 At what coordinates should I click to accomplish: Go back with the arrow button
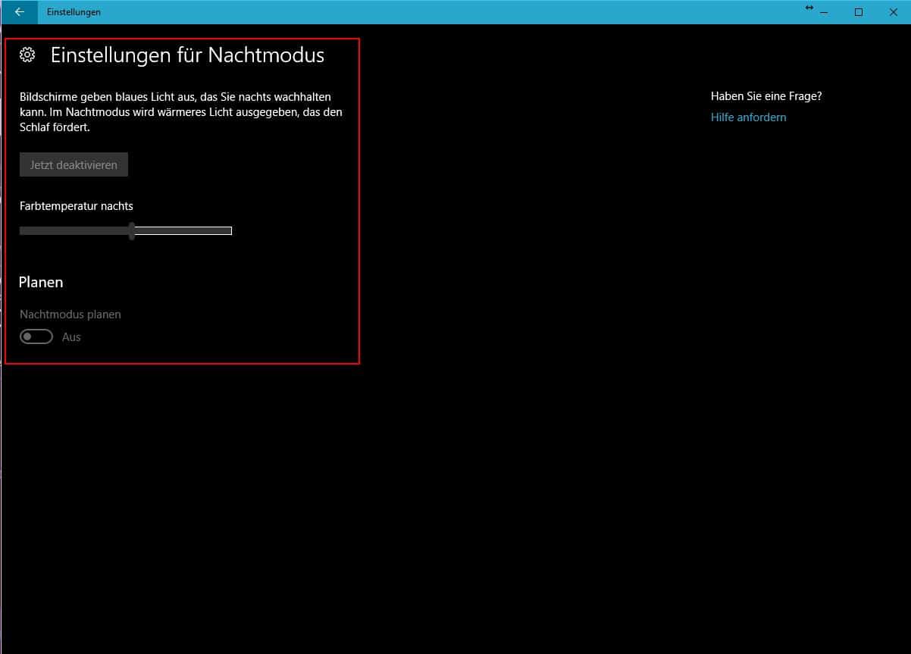(x=19, y=12)
